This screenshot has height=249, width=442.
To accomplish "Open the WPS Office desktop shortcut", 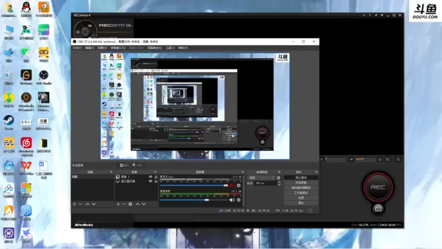I will [26, 168].
